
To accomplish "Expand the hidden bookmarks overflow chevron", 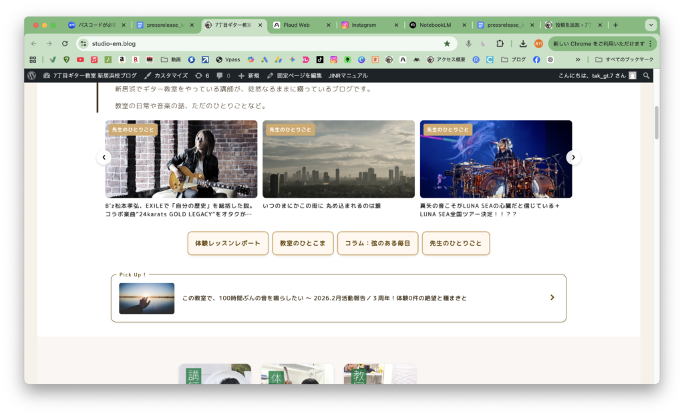I will [x=578, y=59].
